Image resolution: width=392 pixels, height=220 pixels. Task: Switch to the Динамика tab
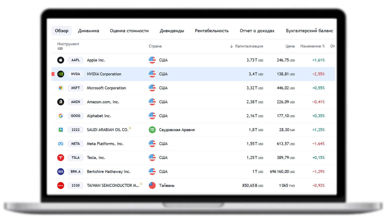coord(89,31)
